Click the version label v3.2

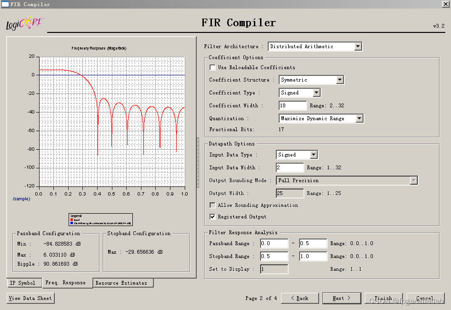click(439, 26)
